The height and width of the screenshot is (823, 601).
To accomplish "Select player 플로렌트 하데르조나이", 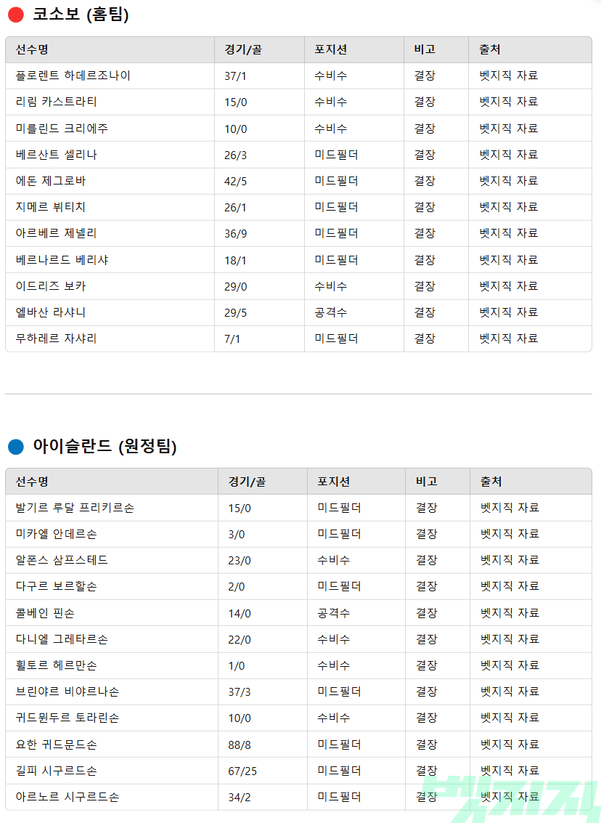I will pyautogui.click(x=73, y=76).
